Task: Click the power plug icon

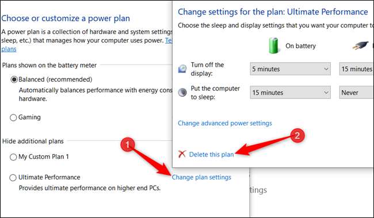Action: coord(361,45)
